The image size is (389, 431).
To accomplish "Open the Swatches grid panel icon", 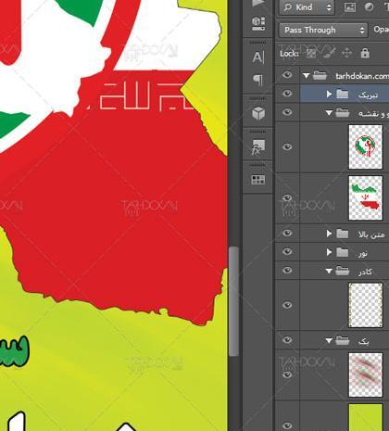I will click(258, 180).
